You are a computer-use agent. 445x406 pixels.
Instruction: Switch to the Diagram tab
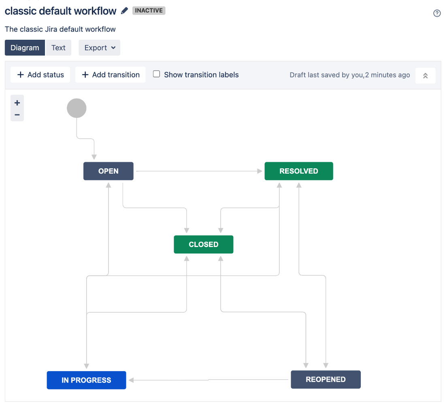pos(25,47)
